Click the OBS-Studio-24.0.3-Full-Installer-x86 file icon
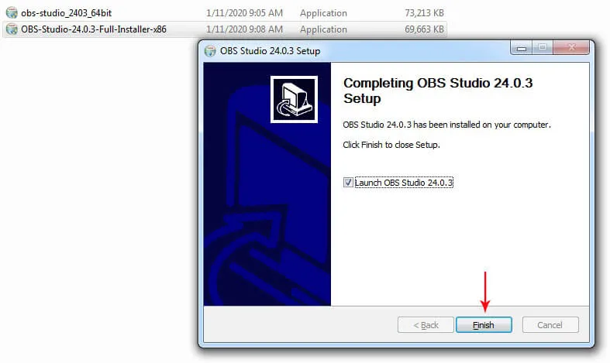Screen dimensions: 610x363 tap(12, 29)
